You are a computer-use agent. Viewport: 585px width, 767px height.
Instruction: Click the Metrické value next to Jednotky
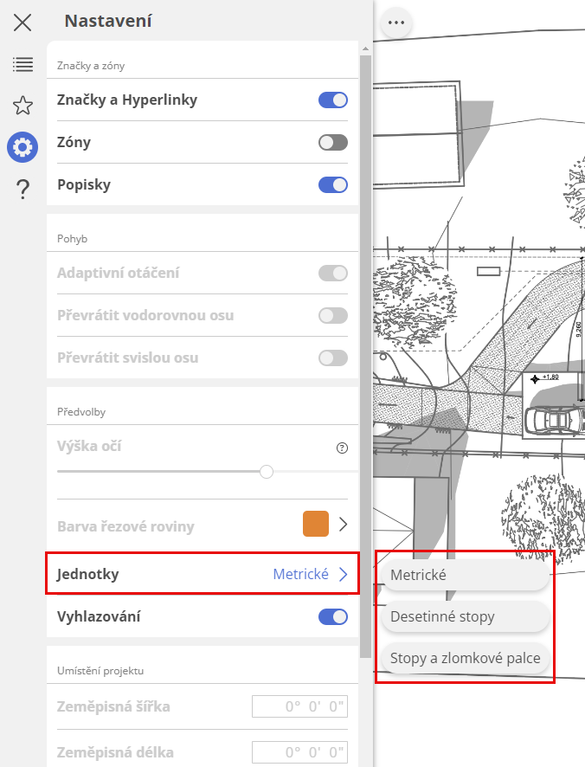(x=301, y=574)
